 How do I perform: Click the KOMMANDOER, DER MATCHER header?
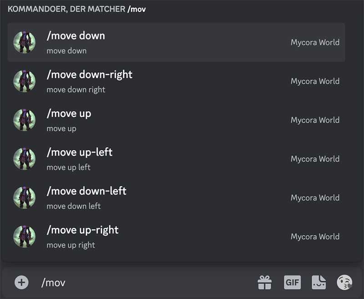(66, 9)
